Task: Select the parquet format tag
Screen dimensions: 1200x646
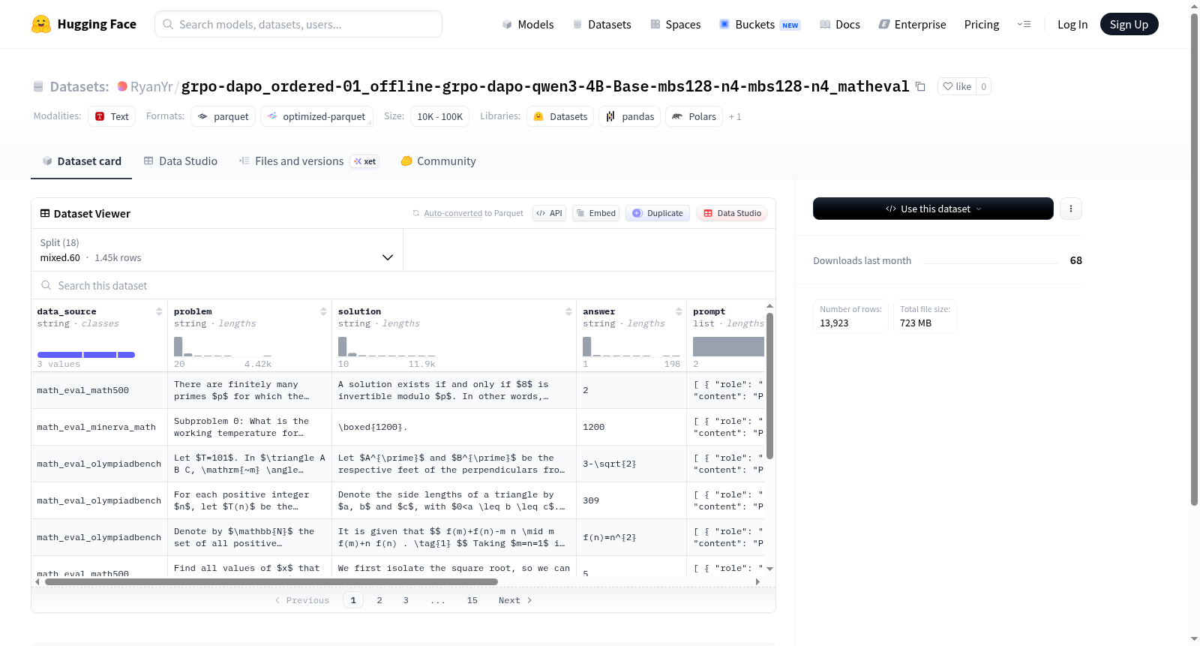Action: [223, 116]
